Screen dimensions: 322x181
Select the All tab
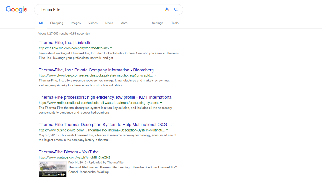[41, 23]
